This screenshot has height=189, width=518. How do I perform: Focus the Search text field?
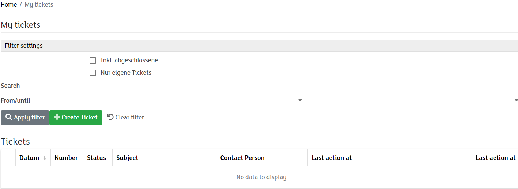[303, 85]
